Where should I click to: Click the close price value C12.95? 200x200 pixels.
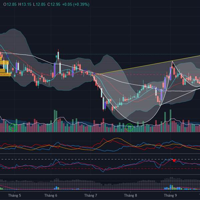[x=54, y=4]
